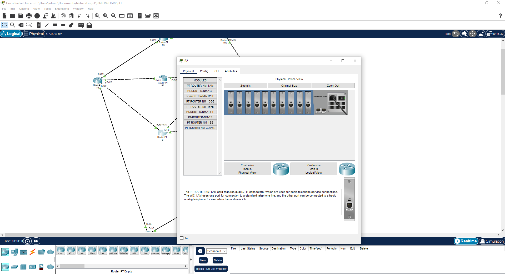Choose the Delete tool

tap(21, 25)
